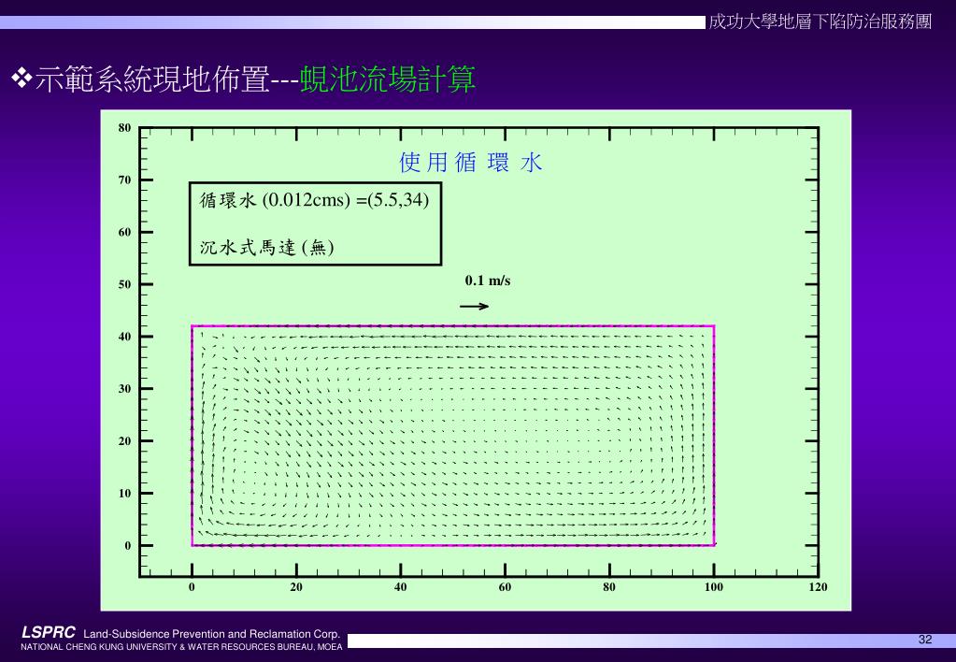
Task: Click the x-axis label 80
Action: coord(609,587)
